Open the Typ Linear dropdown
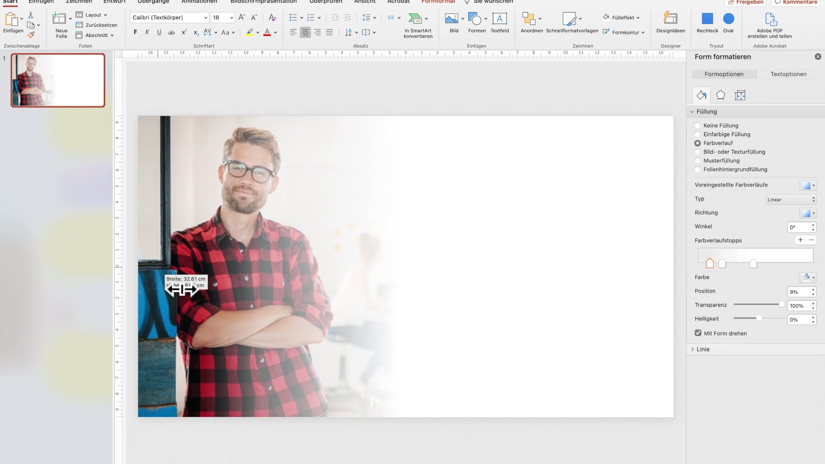Screen dimensions: 825x464 (791, 199)
